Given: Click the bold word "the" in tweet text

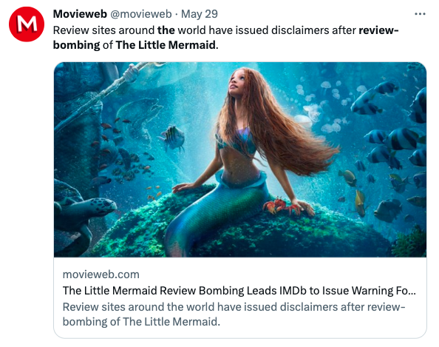Looking at the screenshot, I should click(x=166, y=30).
